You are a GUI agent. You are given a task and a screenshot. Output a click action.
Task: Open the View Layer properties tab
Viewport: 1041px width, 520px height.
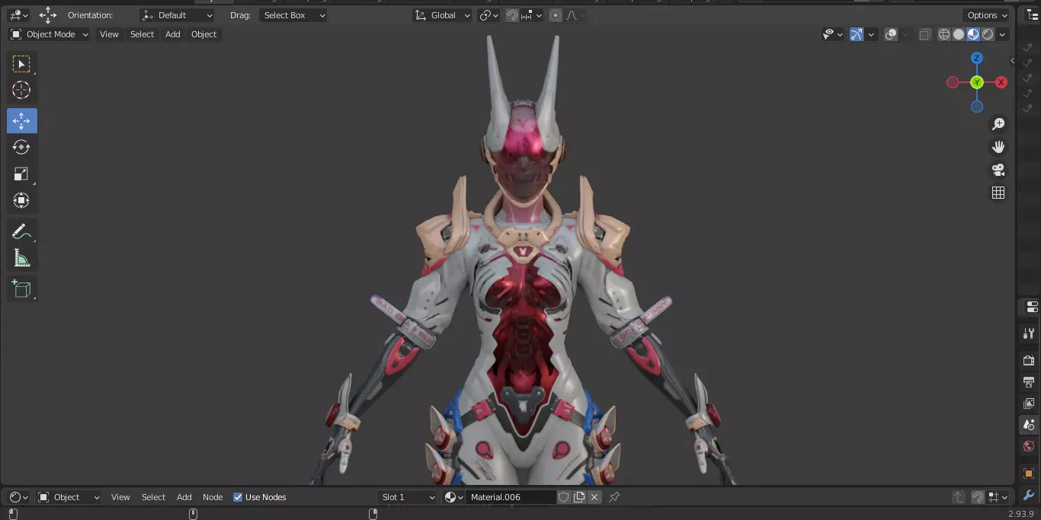click(x=1029, y=404)
